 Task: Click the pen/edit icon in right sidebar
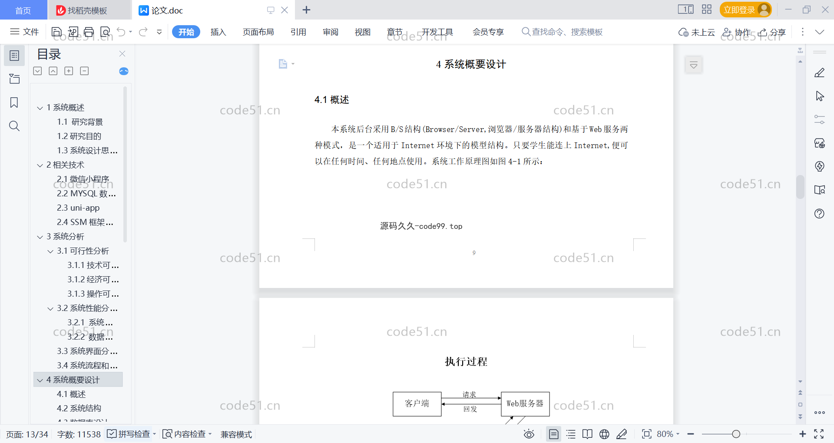(x=820, y=73)
